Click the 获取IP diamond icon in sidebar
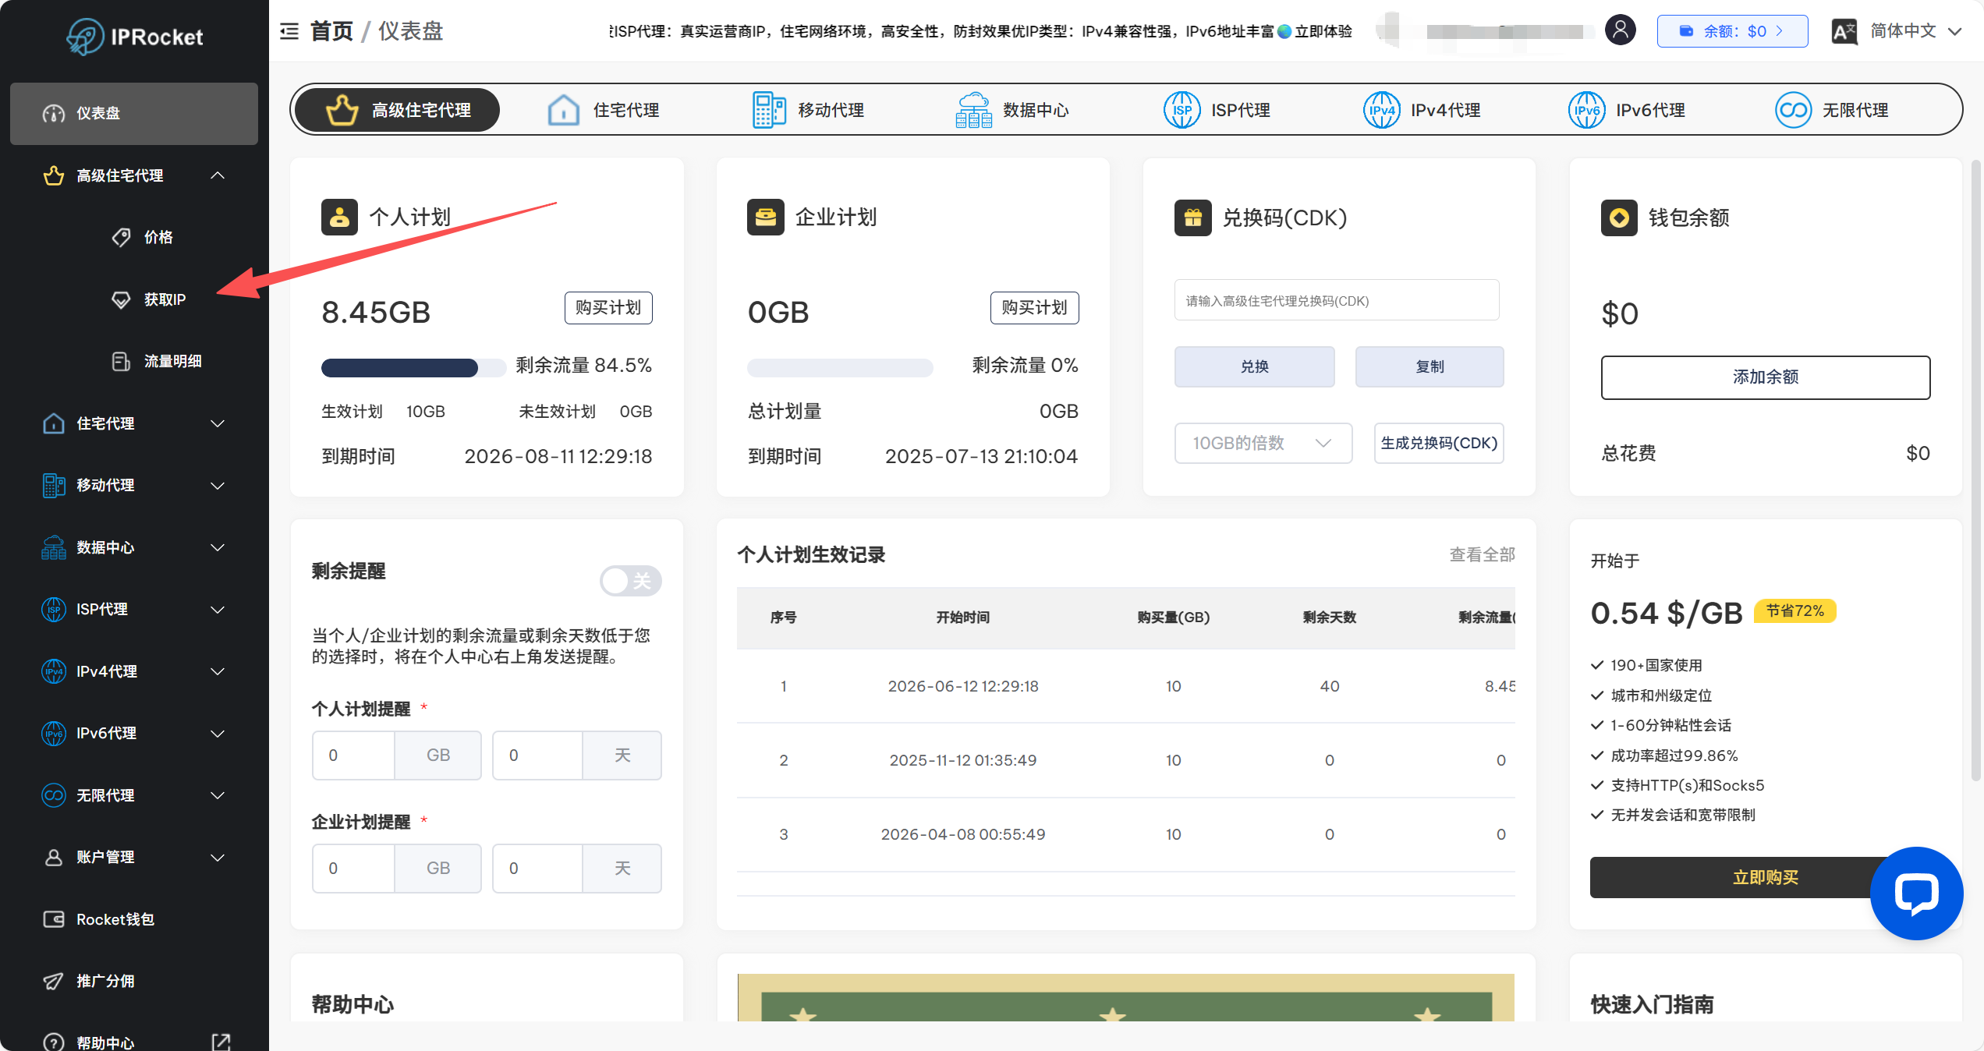 (x=121, y=299)
